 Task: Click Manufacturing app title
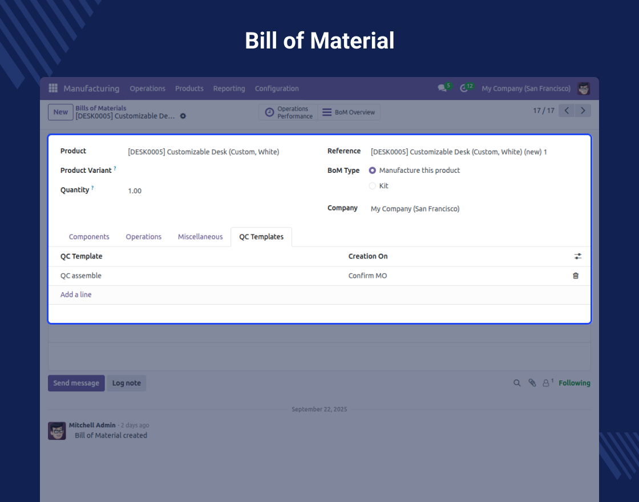[91, 88]
